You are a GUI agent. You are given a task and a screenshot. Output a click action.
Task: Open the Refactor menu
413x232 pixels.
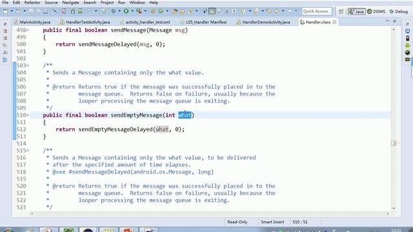pyautogui.click(x=32, y=3)
